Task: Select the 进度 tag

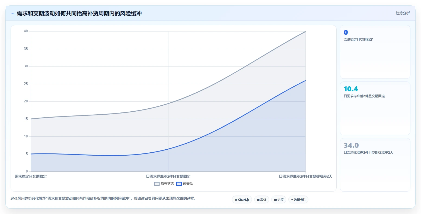Action: [x=279, y=200]
